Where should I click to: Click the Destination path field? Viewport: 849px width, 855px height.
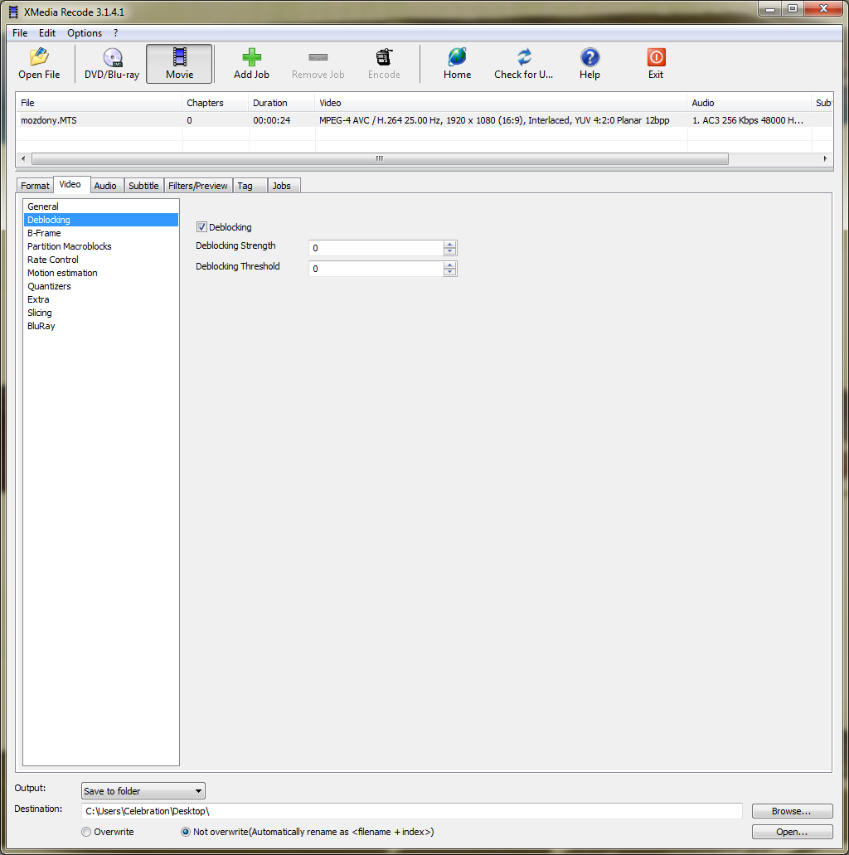[412, 811]
